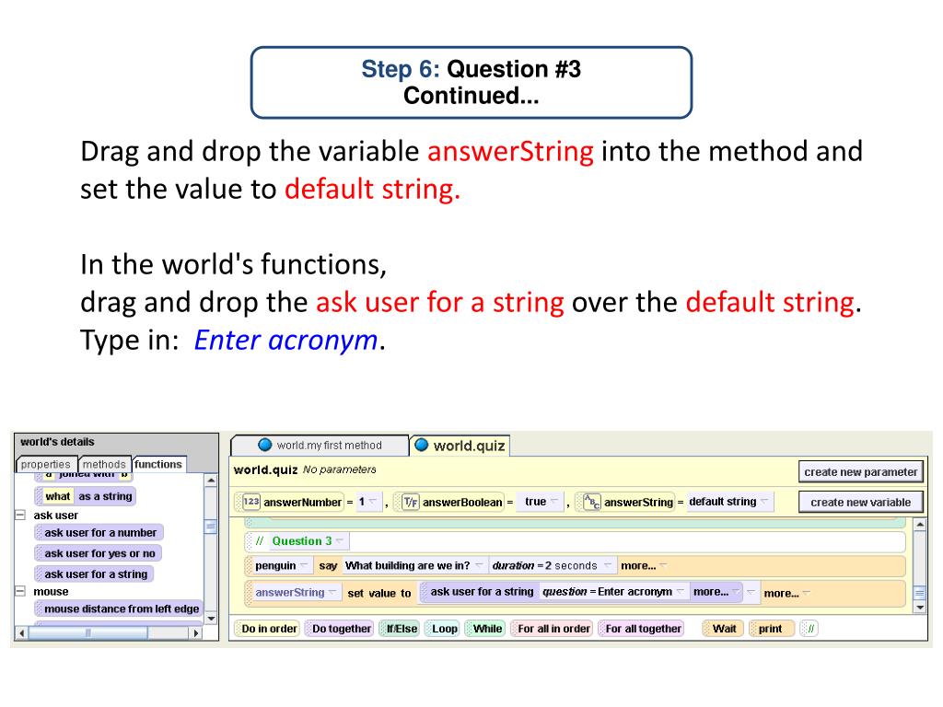Open the answerNumber value dropdown showing 1
The height and width of the screenshot is (707, 943).
pyautogui.click(x=367, y=502)
